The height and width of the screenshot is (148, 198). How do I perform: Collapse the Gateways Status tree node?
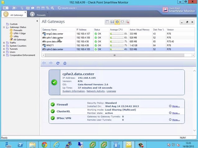tap(4, 27)
